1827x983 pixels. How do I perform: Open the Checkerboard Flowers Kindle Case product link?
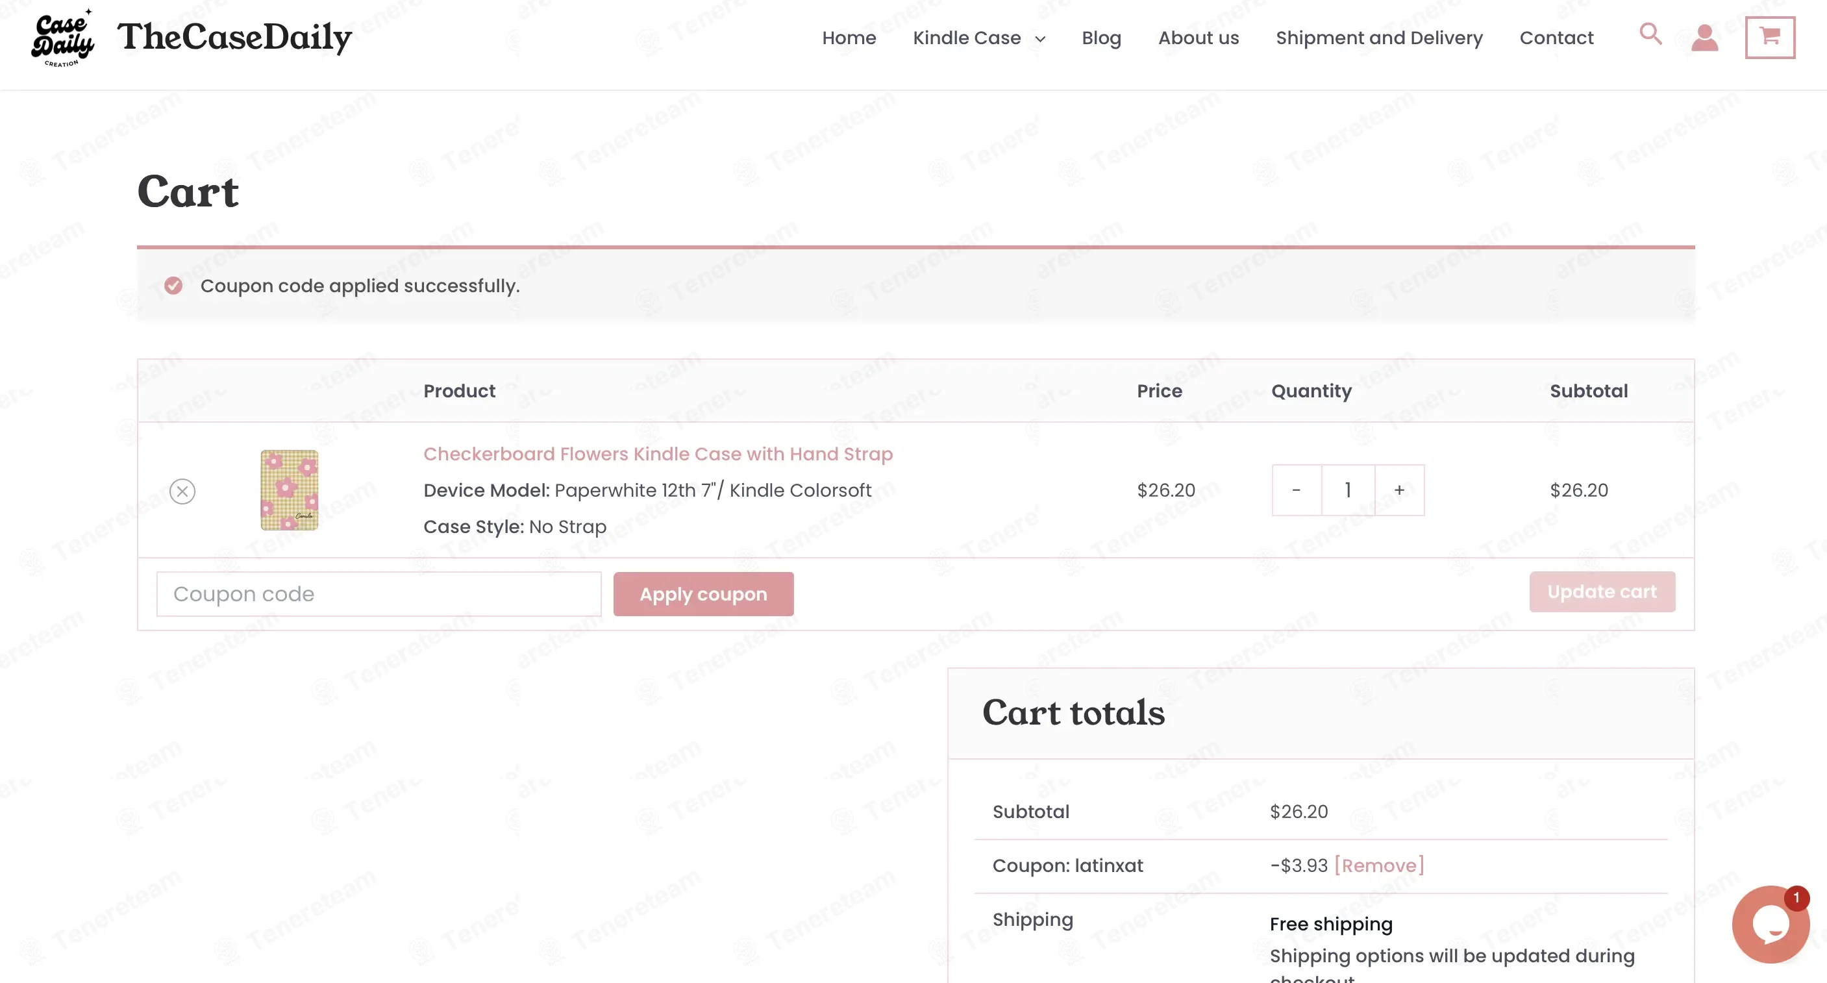tap(658, 454)
